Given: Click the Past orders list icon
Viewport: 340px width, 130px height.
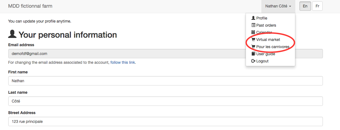Looking at the screenshot, I should point(253,25).
